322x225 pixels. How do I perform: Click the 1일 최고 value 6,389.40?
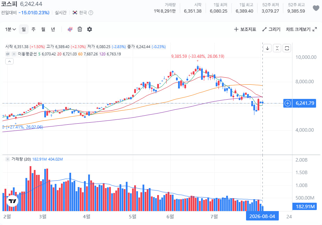244,11
